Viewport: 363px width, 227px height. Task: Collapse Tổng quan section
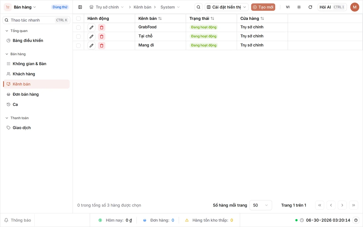16,31
